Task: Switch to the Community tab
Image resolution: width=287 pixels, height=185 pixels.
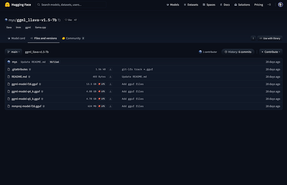Action: point(73,38)
